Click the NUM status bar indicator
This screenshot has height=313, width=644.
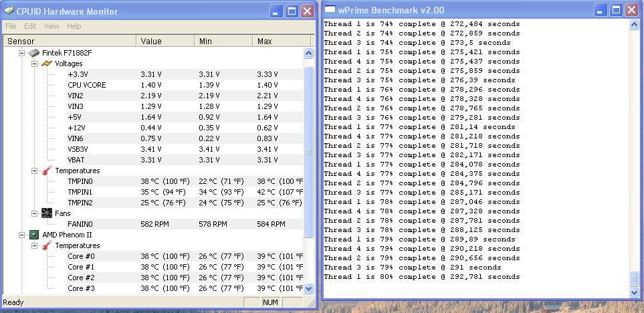[270, 303]
